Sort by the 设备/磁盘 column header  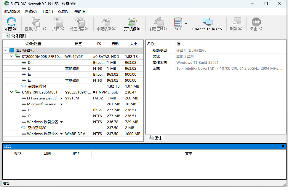(33, 44)
